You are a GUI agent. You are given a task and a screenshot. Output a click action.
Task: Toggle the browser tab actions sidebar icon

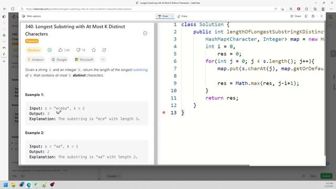click(x=4, y=16)
